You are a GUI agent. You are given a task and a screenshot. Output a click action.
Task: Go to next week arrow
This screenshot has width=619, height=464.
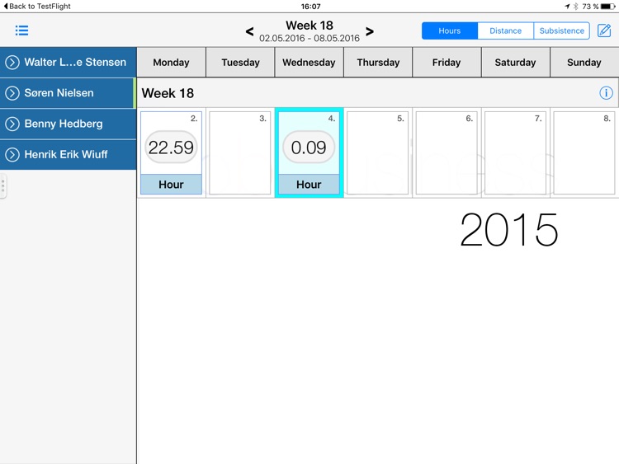coord(370,31)
